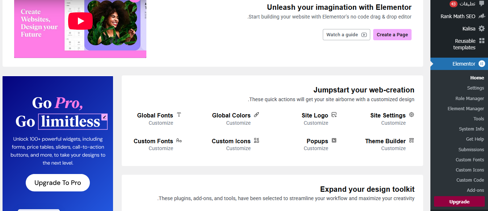Open Get Help submenu item
Screen dimensions: 488x211
tap(475, 139)
